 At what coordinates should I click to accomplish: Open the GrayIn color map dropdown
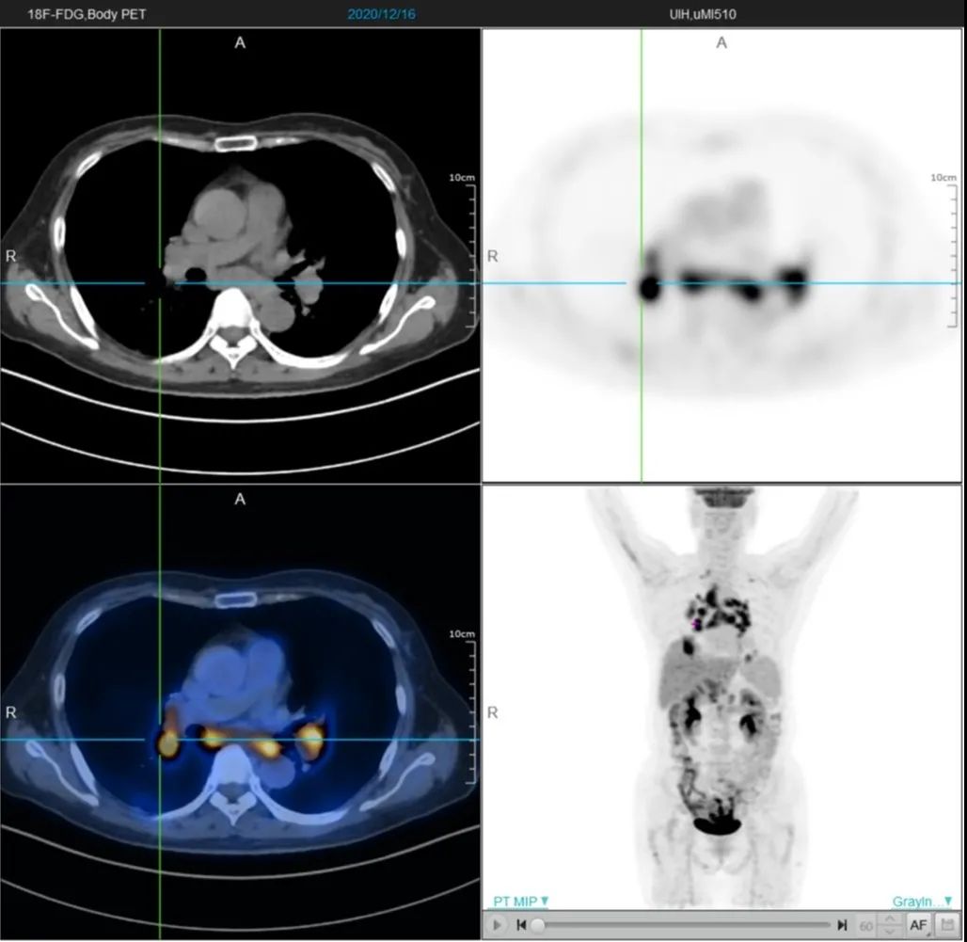coord(922,902)
